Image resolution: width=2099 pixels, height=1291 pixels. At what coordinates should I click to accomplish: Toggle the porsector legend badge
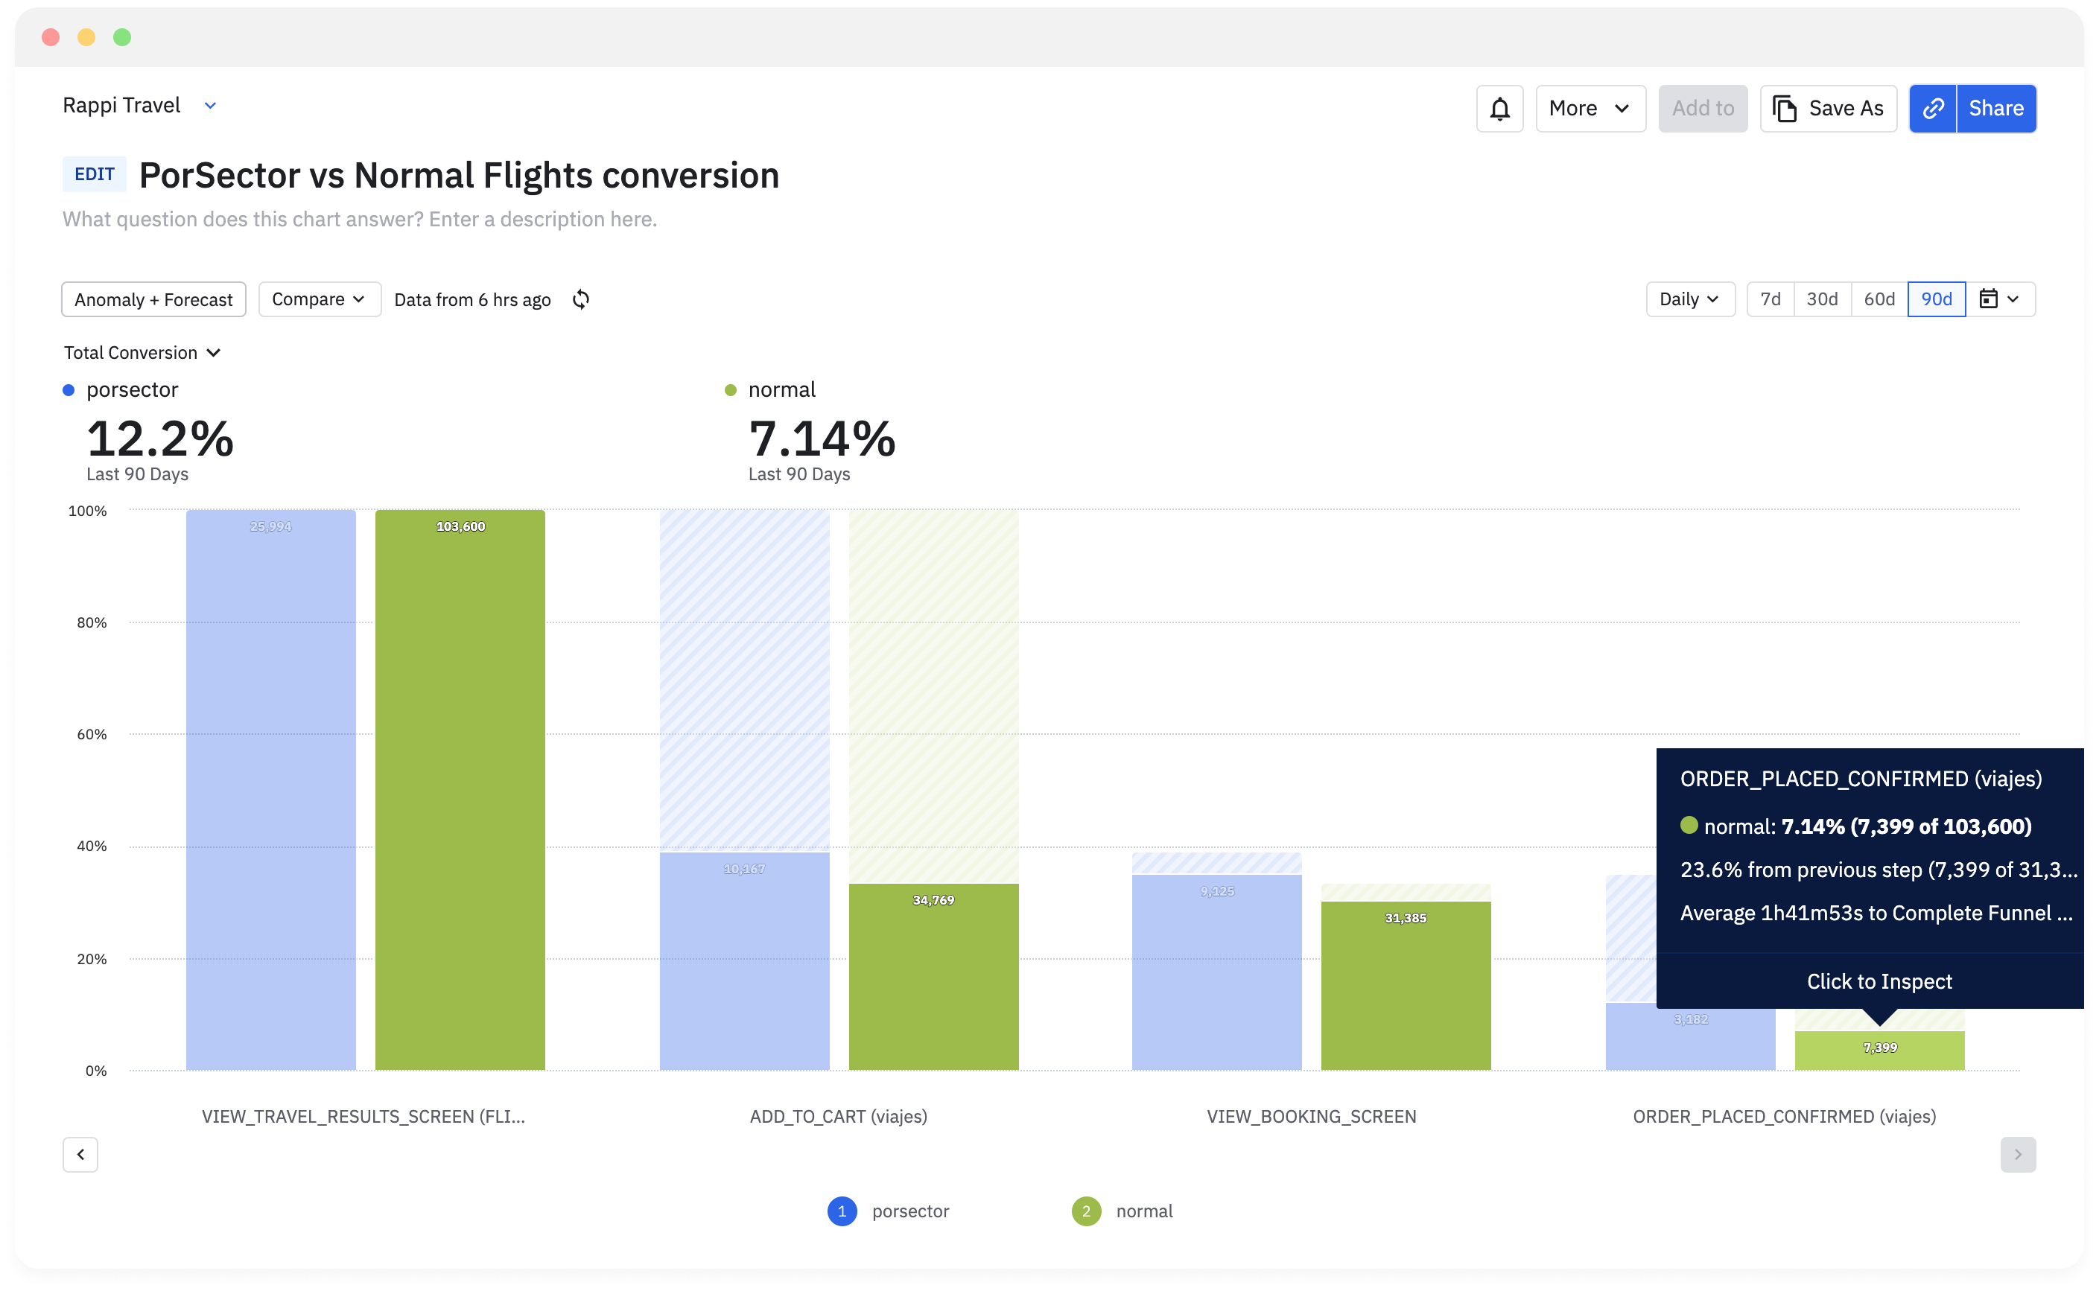tap(842, 1211)
